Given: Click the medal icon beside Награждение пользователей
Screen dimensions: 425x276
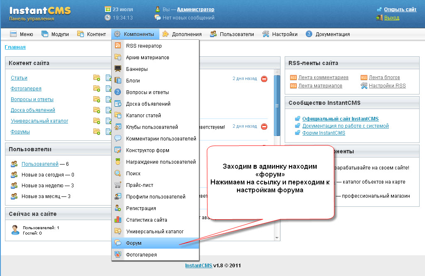Looking at the screenshot, I should click(x=117, y=162).
